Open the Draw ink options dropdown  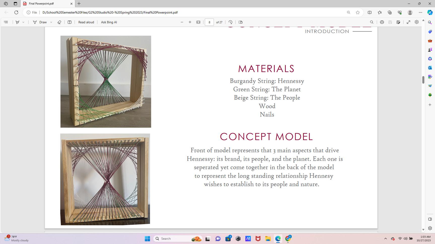click(x=51, y=22)
